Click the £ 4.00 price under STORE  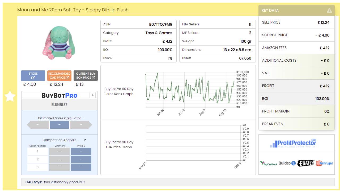(x=29, y=84)
